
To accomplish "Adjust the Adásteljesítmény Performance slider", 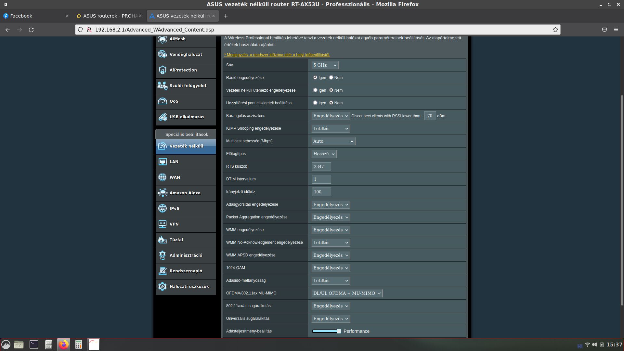I will click(x=327, y=331).
